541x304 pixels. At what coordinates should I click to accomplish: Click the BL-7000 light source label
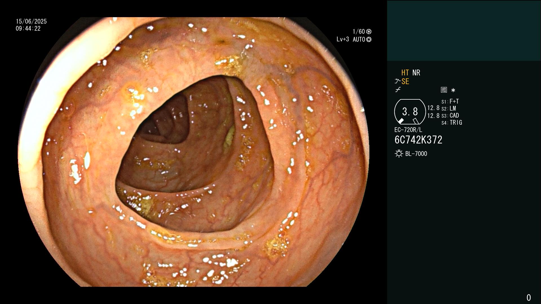pyautogui.click(x=416, y=154)
